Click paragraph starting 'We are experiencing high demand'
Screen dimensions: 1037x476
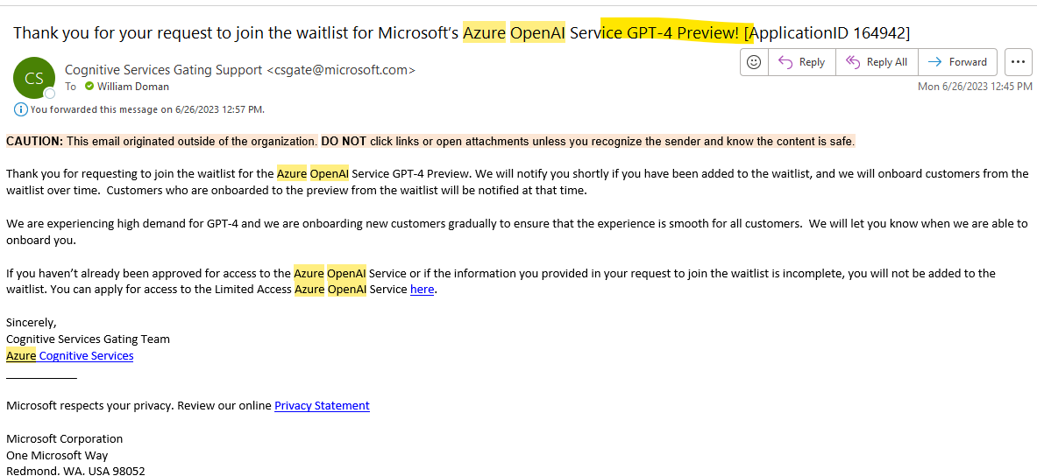coord(517,232)
